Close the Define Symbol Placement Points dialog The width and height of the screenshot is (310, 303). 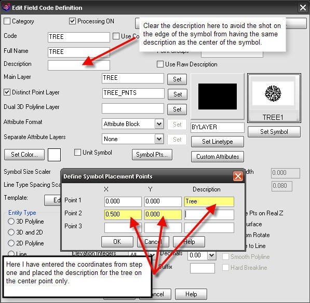tap(238, 176)
